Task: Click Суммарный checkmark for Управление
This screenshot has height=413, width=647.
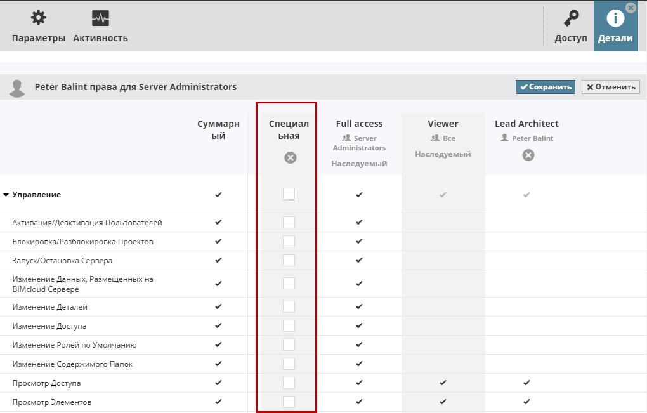Action: click(x=218, y=195)
